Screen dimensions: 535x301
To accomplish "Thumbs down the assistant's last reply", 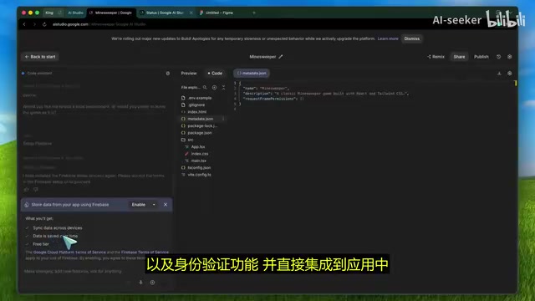I will coord(36,189).
